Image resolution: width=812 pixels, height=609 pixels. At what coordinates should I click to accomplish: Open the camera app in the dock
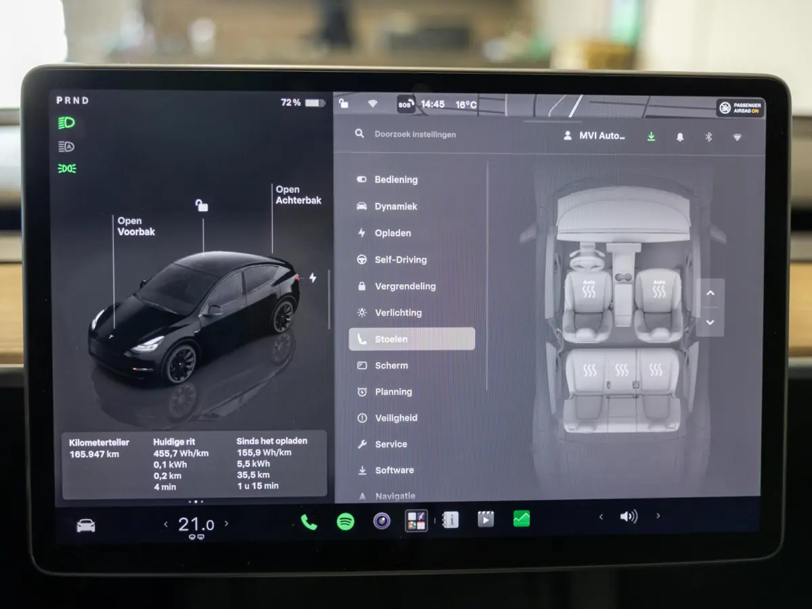[382, 521]
